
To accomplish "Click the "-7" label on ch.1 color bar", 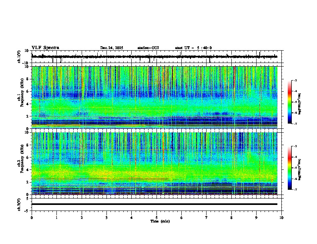I will click(295, 124).
